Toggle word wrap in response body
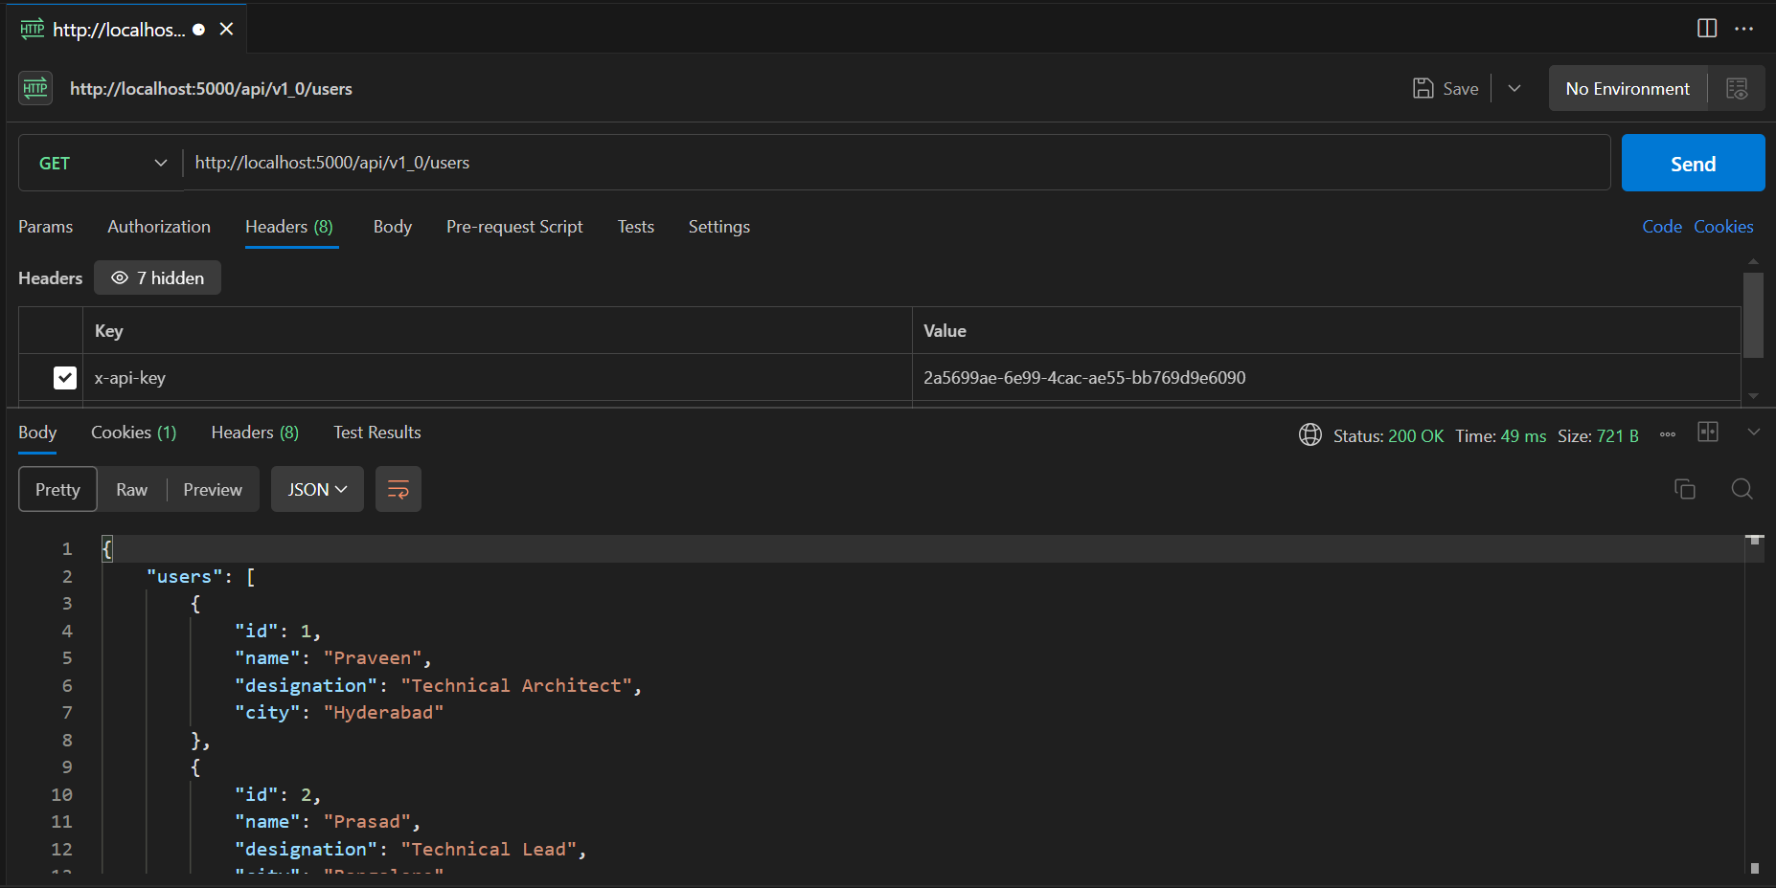 pos(398,490)
